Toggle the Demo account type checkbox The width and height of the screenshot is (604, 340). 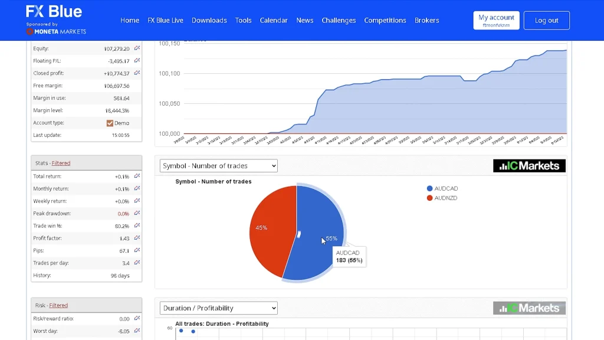(x=110, y=123)
